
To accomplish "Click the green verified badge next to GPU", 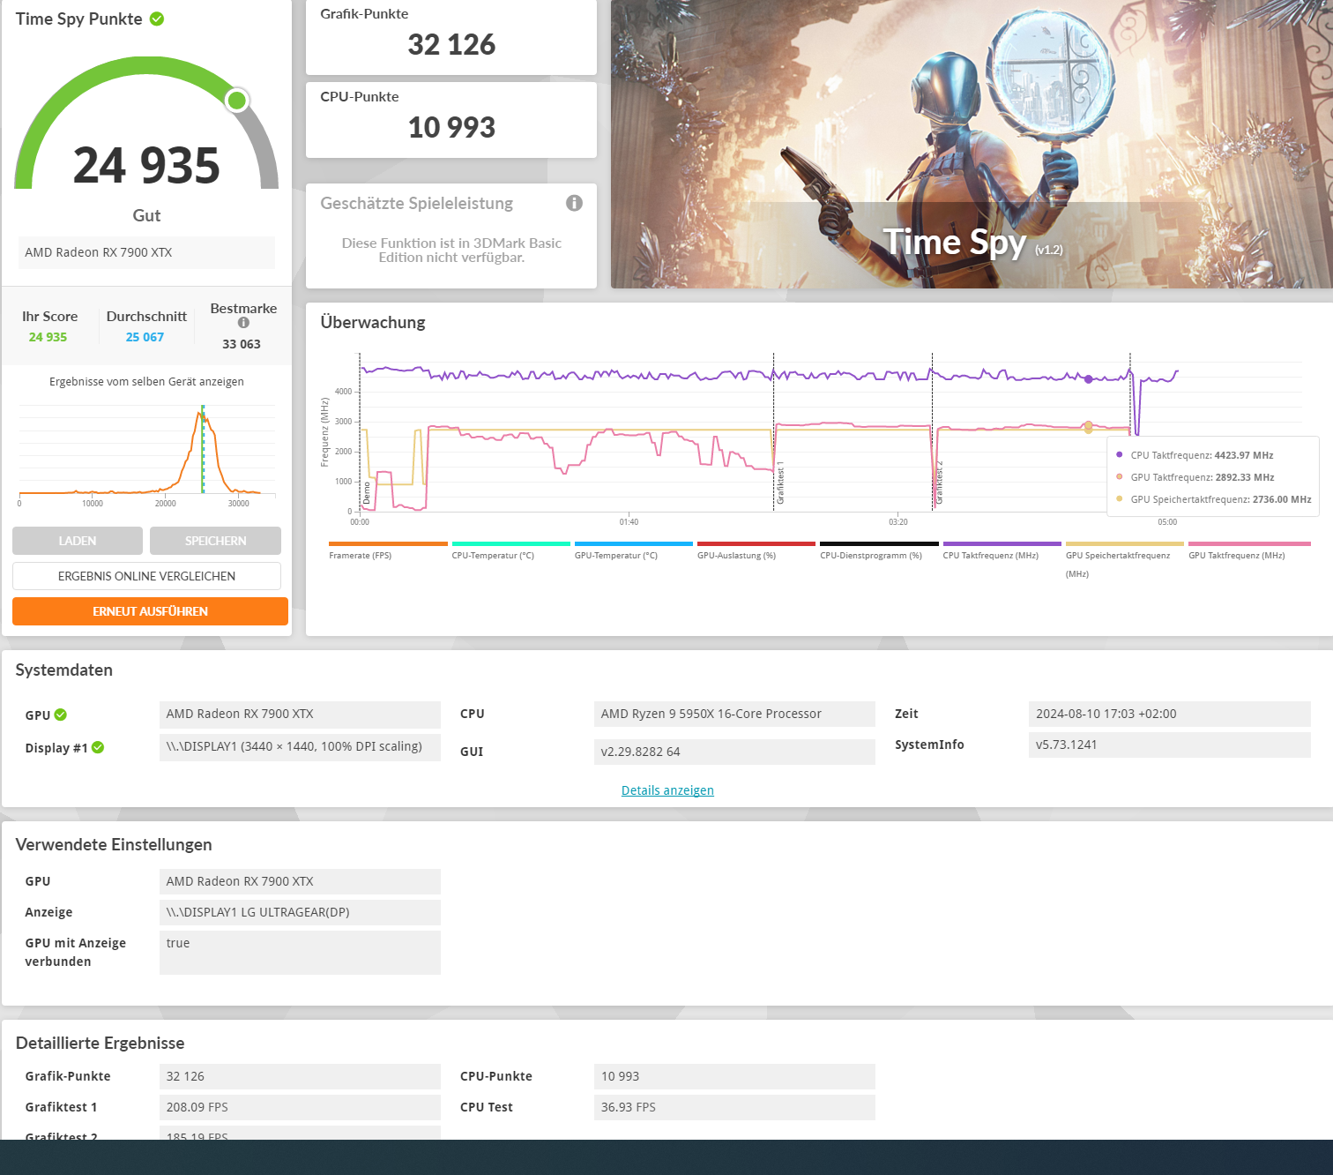I will pos(60,715).
